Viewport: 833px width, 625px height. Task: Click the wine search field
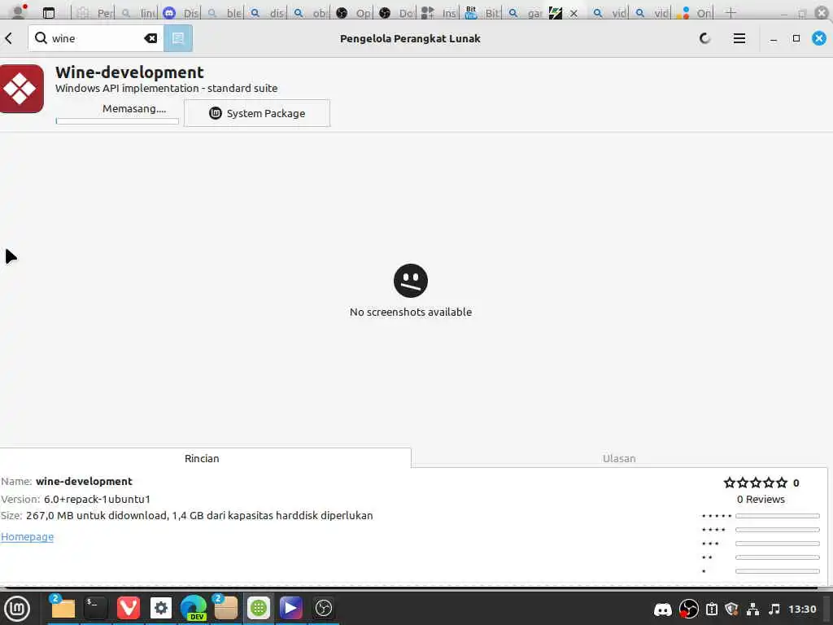96,38
